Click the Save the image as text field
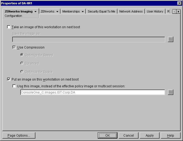The height and width of the screenshot is (141, 183). tap(89, 39)
